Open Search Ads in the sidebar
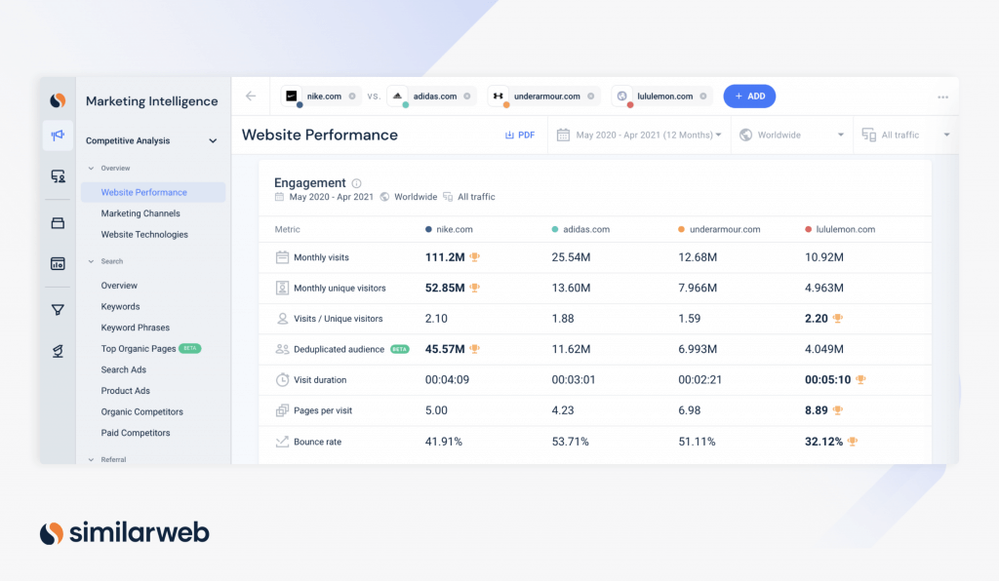 pyautogui.click(x=124, y=369)
